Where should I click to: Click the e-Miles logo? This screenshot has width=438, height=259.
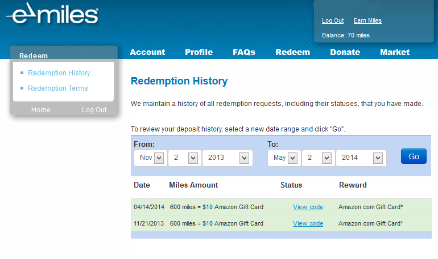pos(52,15)
